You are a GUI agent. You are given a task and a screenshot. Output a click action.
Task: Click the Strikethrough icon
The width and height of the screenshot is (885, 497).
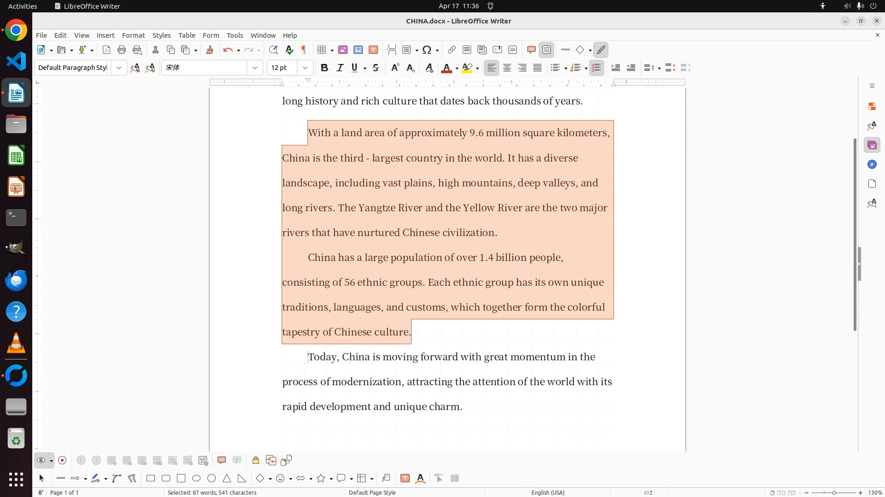point(376,68)
